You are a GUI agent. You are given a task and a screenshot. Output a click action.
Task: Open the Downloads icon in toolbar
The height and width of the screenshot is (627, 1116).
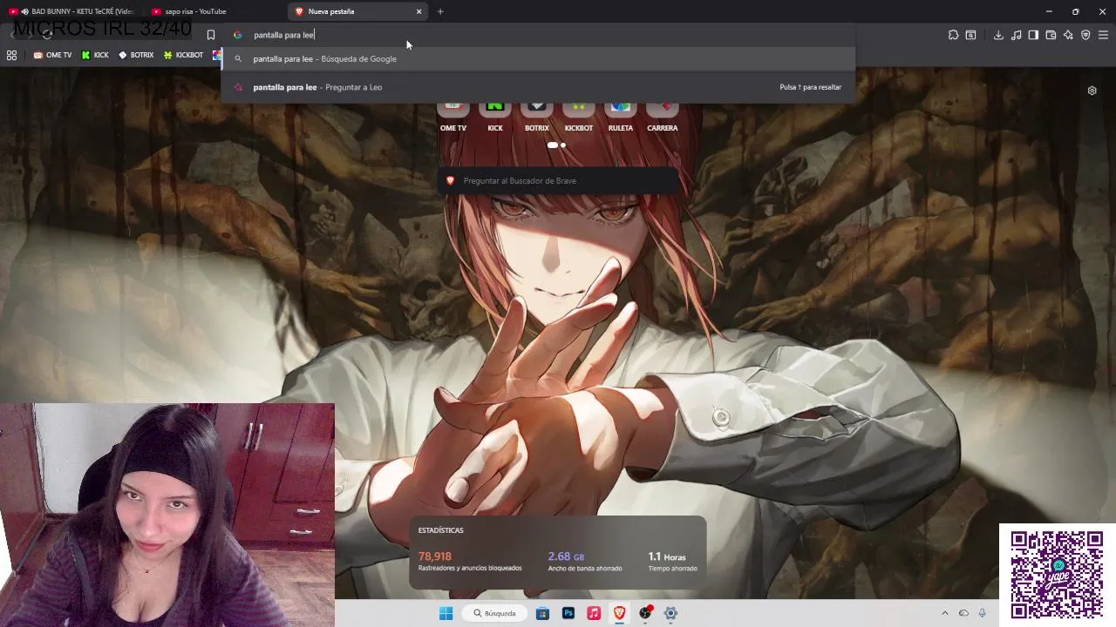pyautogui.click(x=998, y=35)
